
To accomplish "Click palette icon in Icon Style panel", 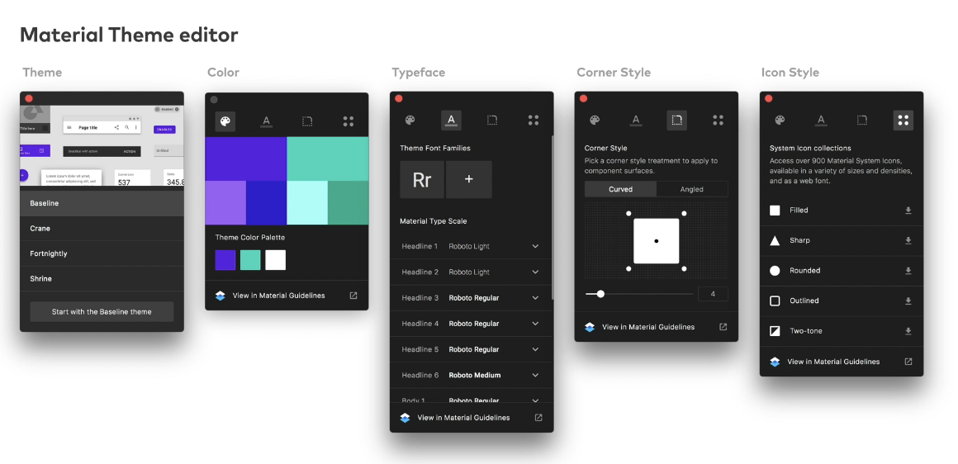I will coord(780,121).
